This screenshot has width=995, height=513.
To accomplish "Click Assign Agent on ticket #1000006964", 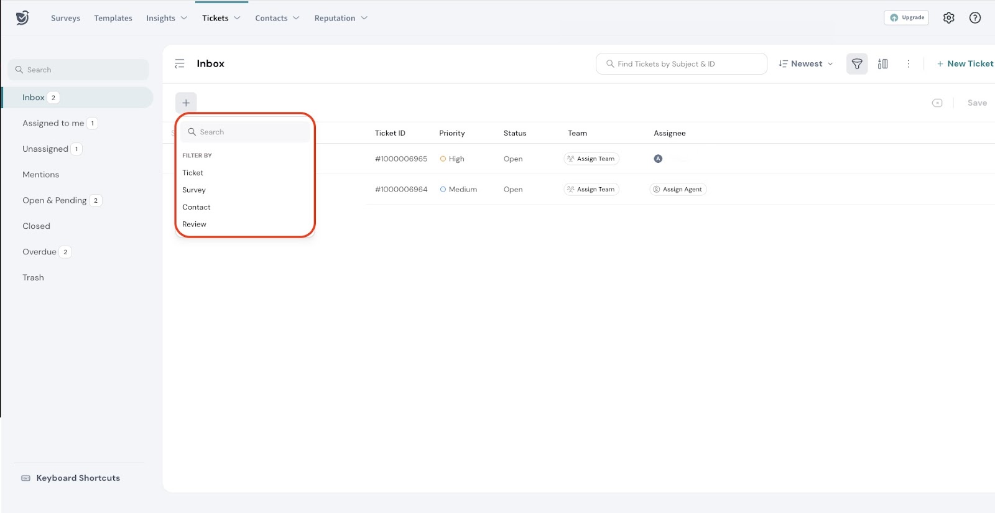I will point(678,189).
